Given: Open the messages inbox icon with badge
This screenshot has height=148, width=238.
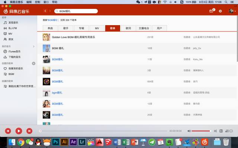Looking at the screenshot, I should pos(212,11).
